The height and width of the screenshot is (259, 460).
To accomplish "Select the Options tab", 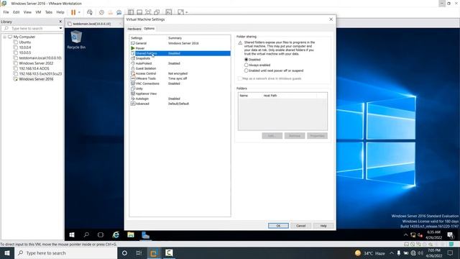I will pos(149,29).
